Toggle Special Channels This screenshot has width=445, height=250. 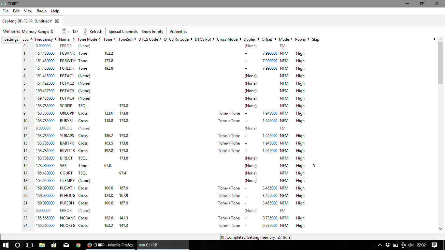123,32
